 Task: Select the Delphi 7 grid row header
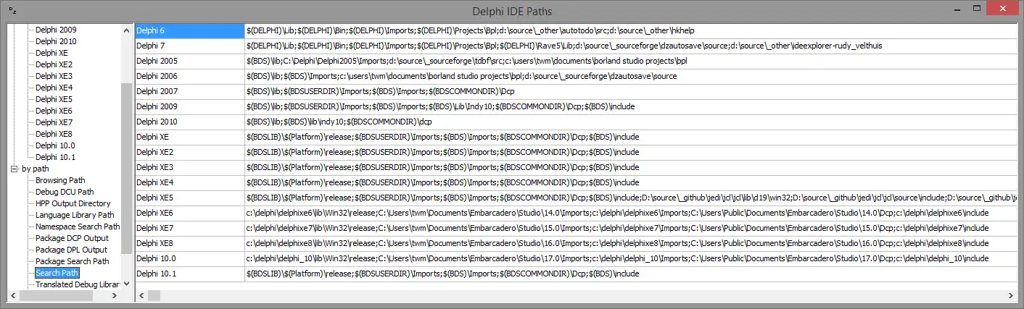190,46
